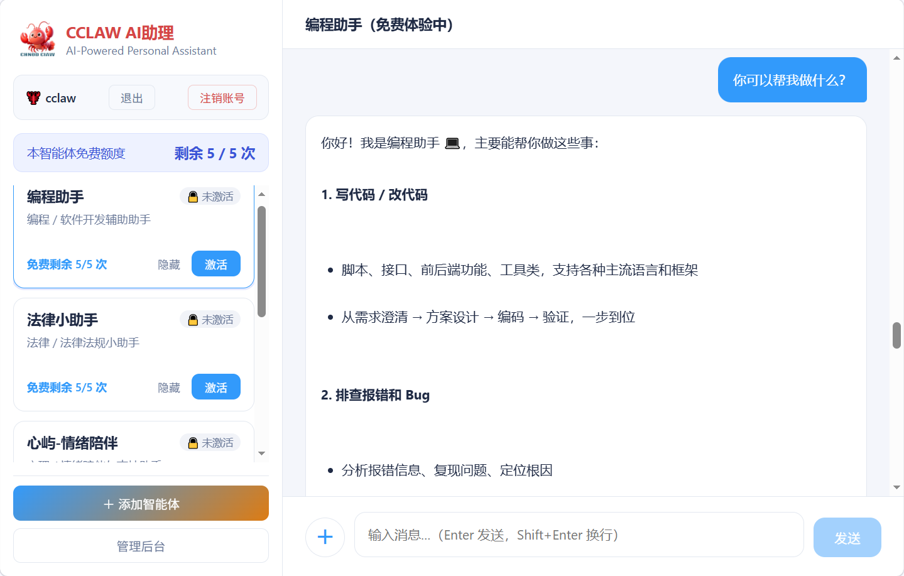The height and width of the screenshot is (576, 904).
Task: Click the 退出 logout button
Action: 132,98
